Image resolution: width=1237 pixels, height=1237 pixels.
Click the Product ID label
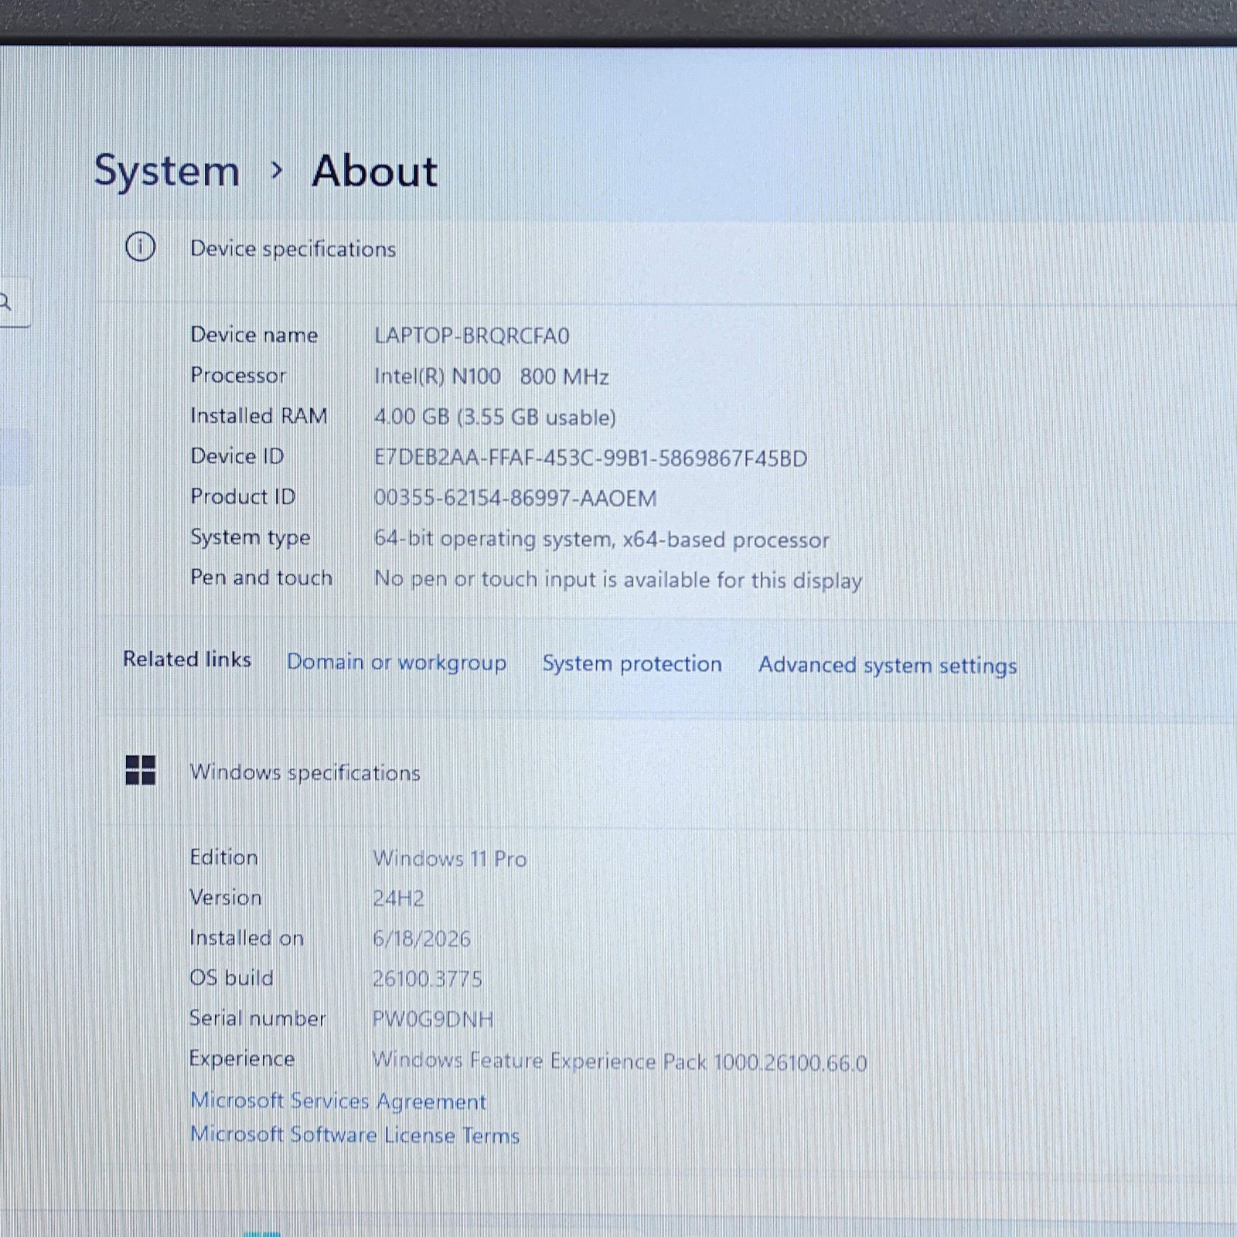coord(243,496)
